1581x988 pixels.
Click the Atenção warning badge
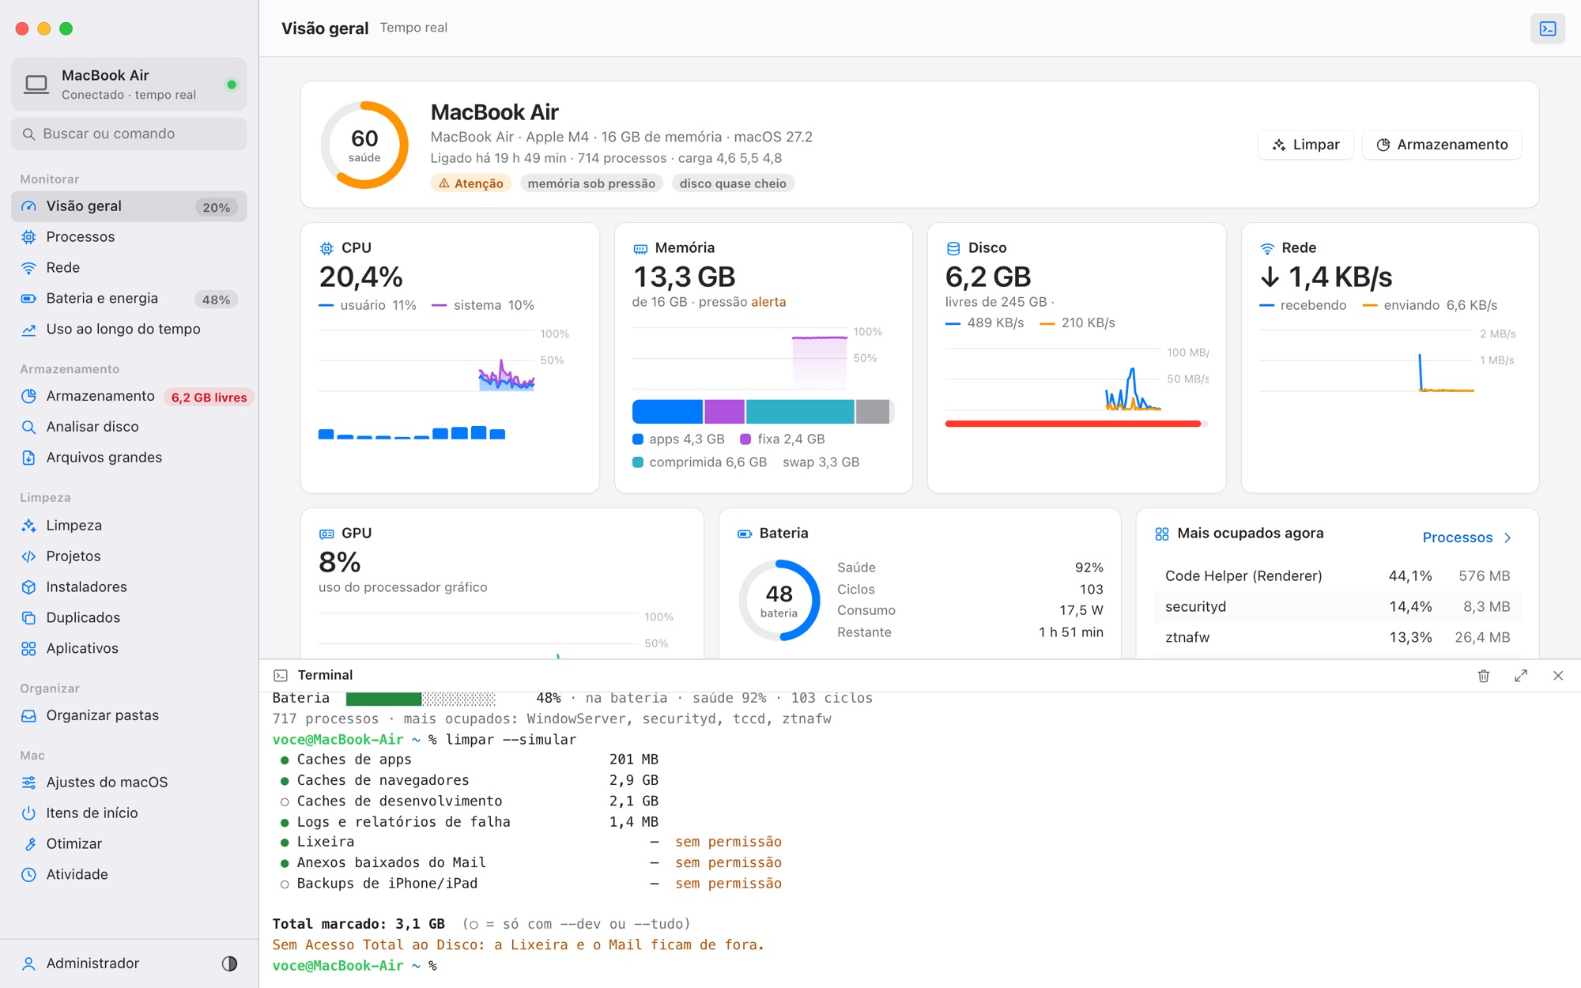click(x=471, y=183)
